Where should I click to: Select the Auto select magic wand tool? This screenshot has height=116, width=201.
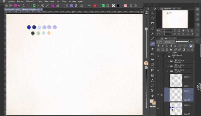152,33
